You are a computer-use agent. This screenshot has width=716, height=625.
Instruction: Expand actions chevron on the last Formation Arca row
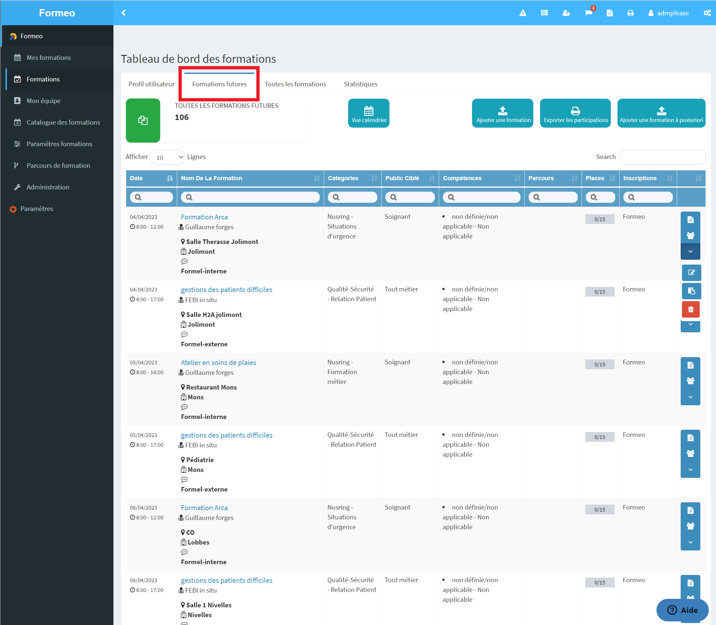click(x=690, y=543)
